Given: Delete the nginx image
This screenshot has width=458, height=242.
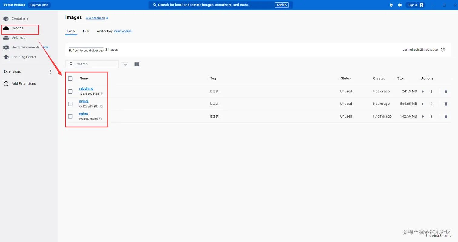Looking at the screenshot, I should 446,116.
